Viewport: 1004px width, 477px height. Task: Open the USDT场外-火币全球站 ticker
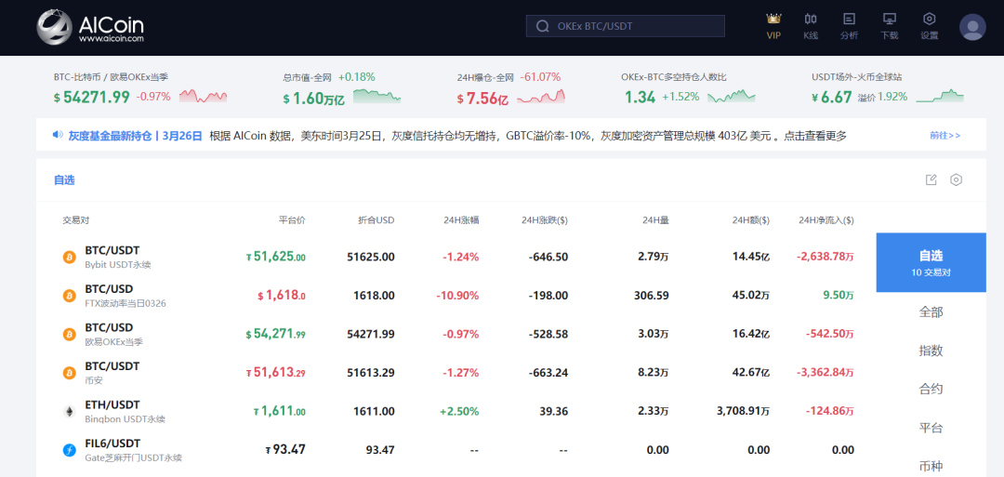888,89
